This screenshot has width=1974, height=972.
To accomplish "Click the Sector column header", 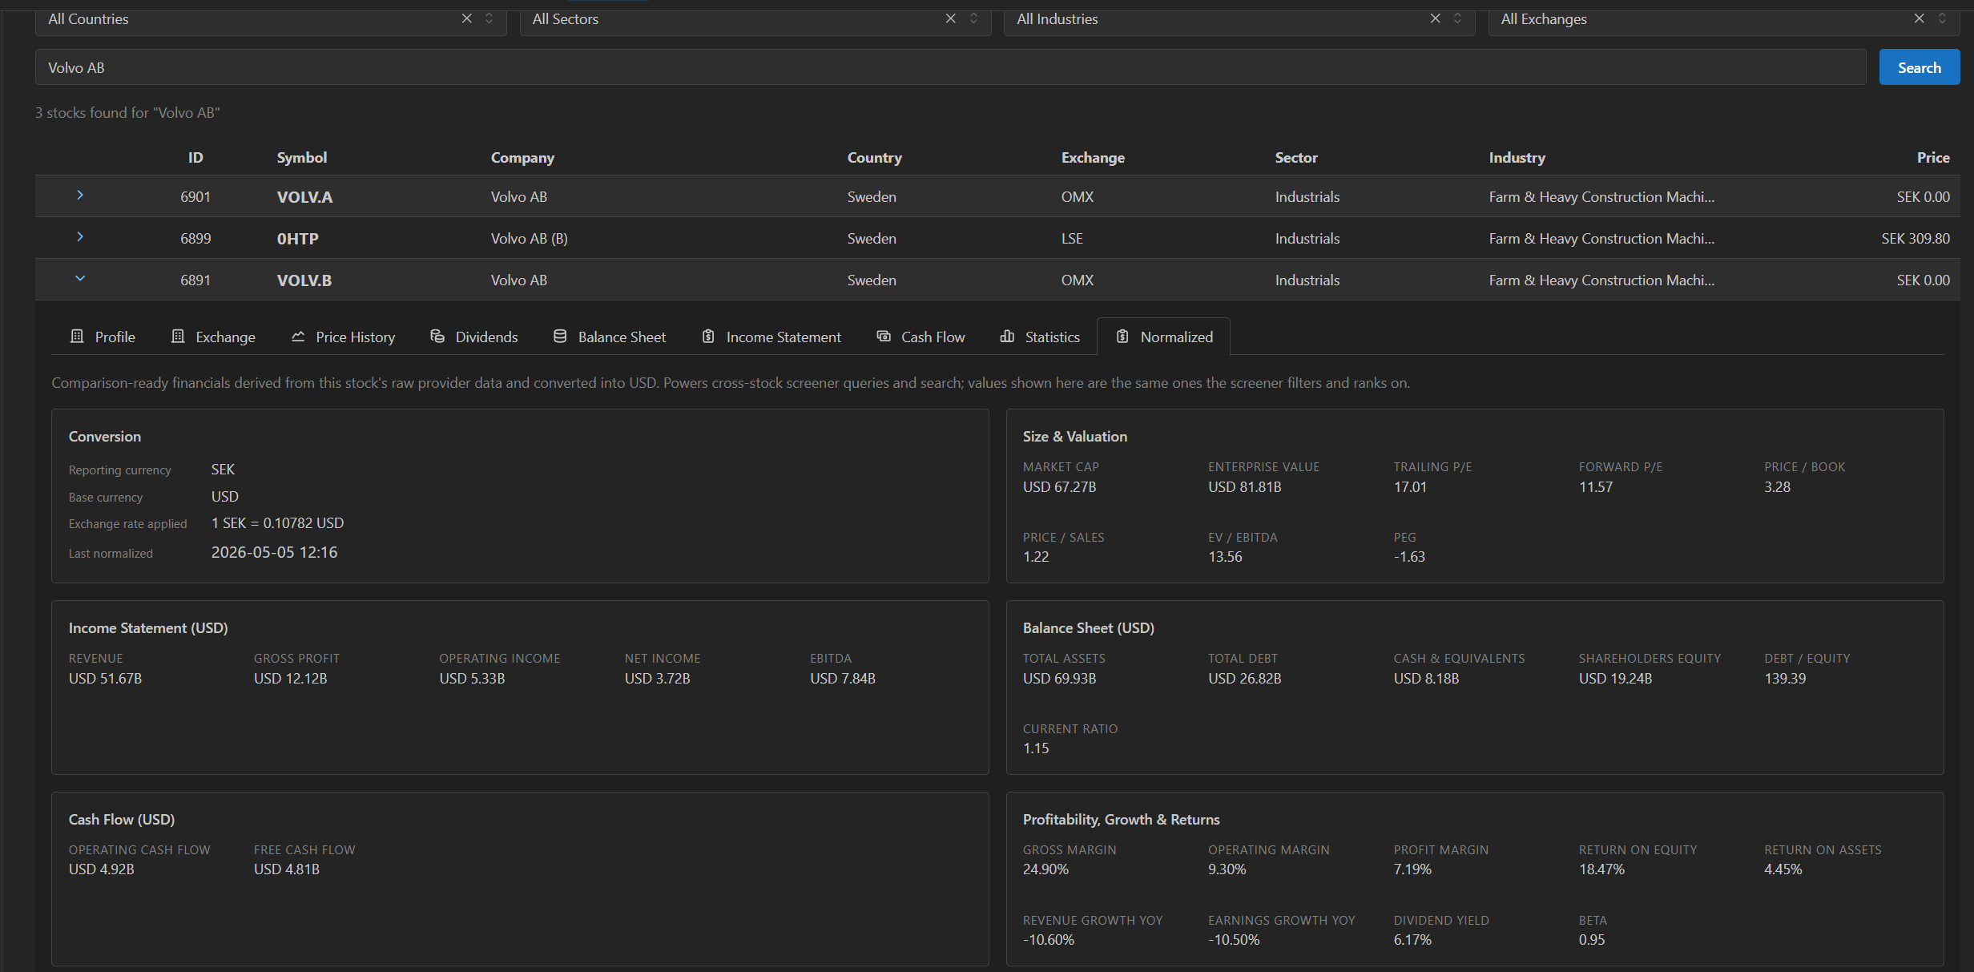I will [1295, 158].
